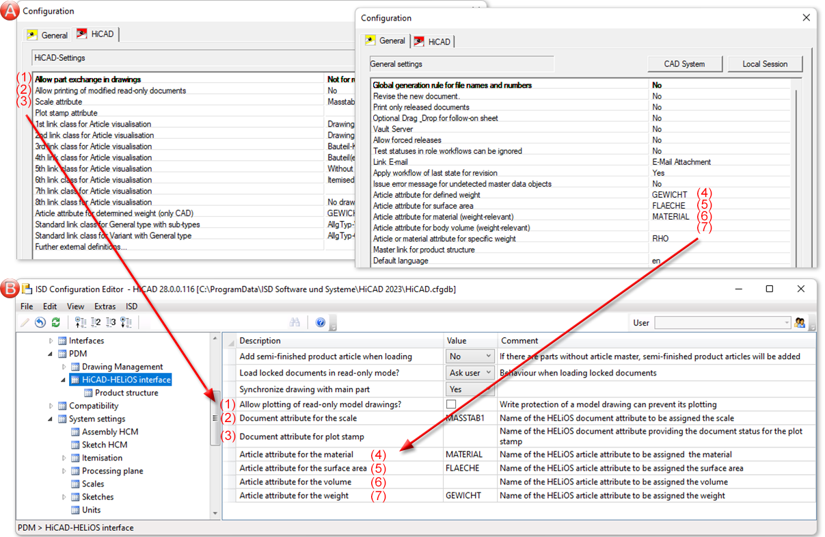This screenshot has width=825, height=537.
Task: Click the table icon beside Product structure
Action: (89, 393)
